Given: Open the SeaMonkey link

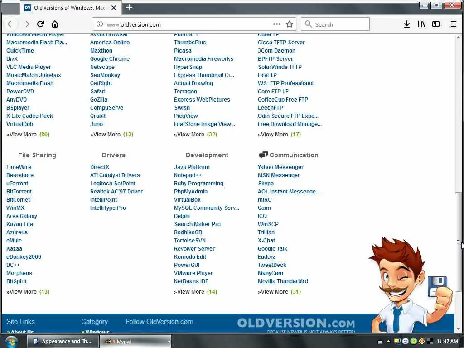Looking at the screenshot, I should (105, 75).
